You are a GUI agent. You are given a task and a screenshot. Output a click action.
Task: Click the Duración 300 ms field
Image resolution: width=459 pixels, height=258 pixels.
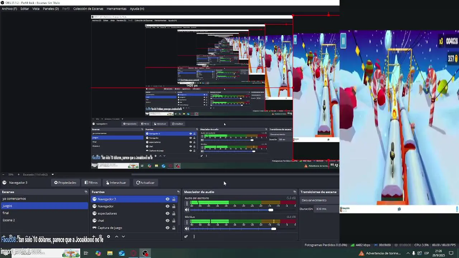pyautogui.click(x=327, y=209)
